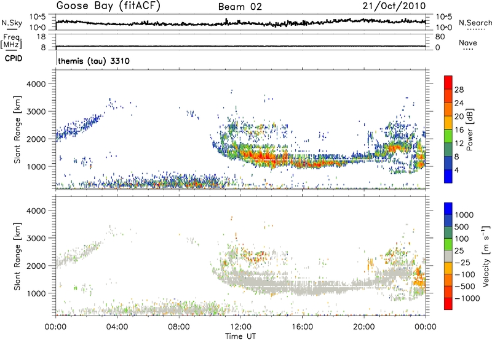Click the '12:00' time axis tick label
This screenshot has width=492, height=340.
click(240, 327)
